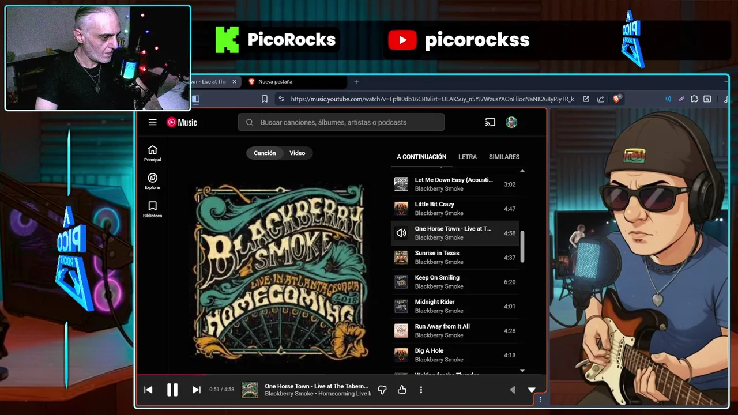
Task: Open the YouTube Music hamburger guide menu
Action: (x=152, y=122)
